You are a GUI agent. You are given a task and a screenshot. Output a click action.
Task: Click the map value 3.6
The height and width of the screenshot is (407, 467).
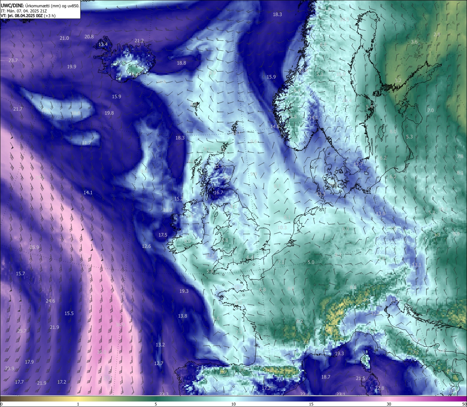coord(414,42)
